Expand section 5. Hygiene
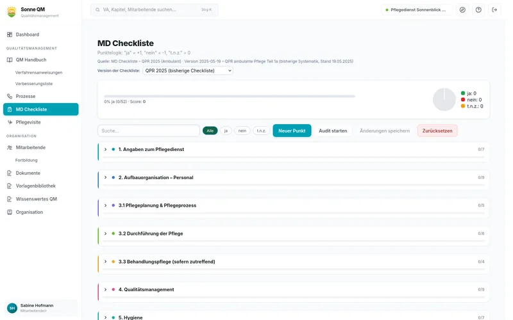The height and width of the screenshot is (320, 513). pyautogui.click(x=105, y=317)
